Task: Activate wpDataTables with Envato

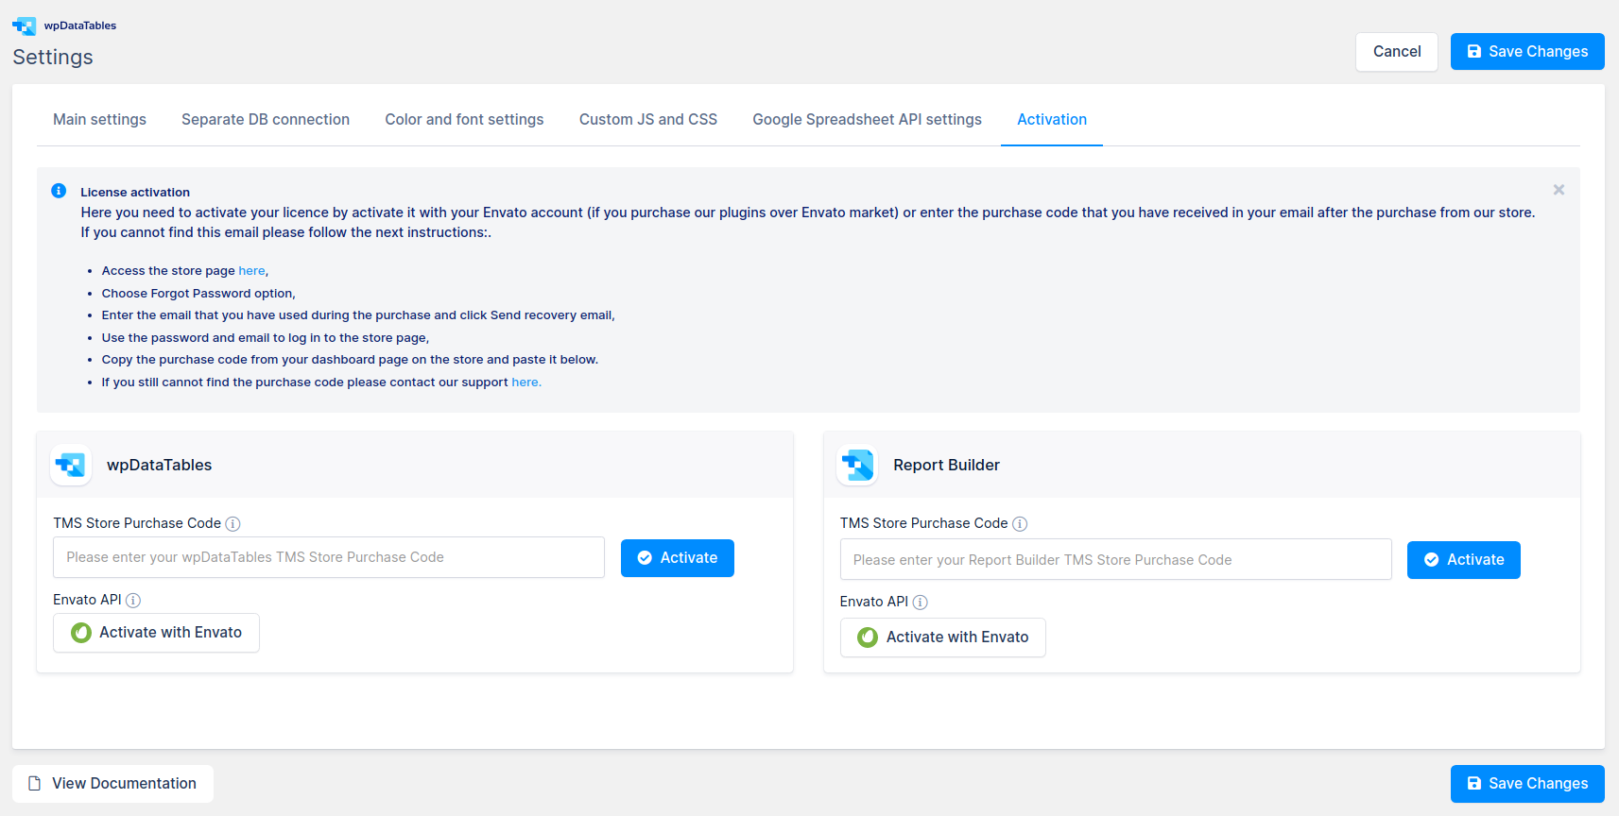Action: [x=156, y=633]
